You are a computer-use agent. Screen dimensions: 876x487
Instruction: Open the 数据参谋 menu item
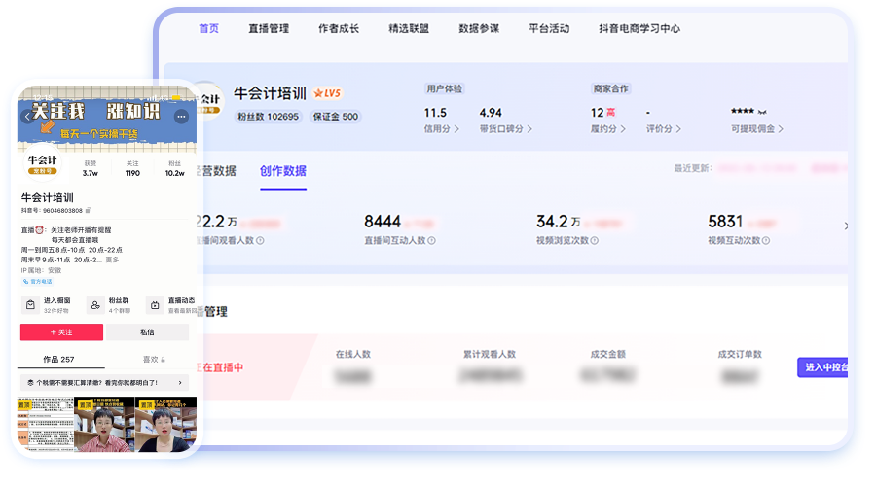click(x=479, y=28)
